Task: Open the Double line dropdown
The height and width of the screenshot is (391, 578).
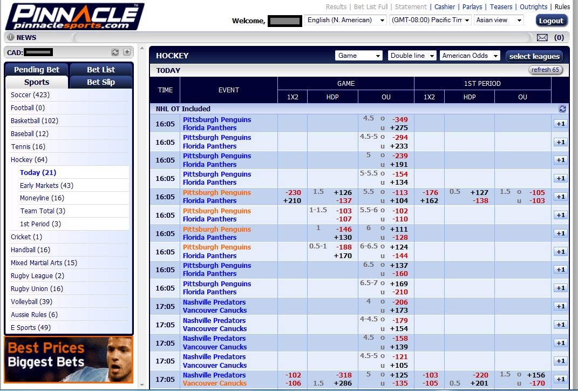Action: (x=412, y=56)
